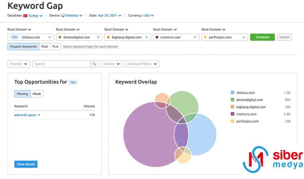The width and height of the screenshot is (304, 179).
Task: Click the 1.5K value for clicksus.com
Action: pos(287,93)
